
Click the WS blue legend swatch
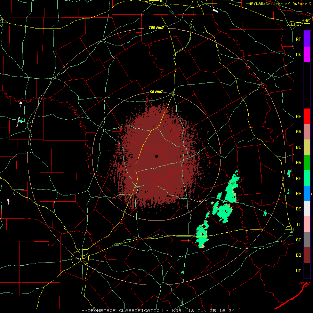click(x=307, y=193)
